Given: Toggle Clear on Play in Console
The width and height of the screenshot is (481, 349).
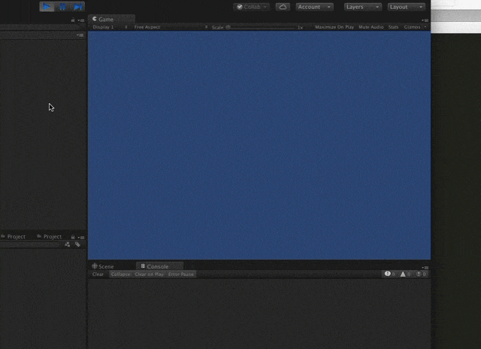Looking at the screenshot, I should pyautogui.click(x=149, y=274).
